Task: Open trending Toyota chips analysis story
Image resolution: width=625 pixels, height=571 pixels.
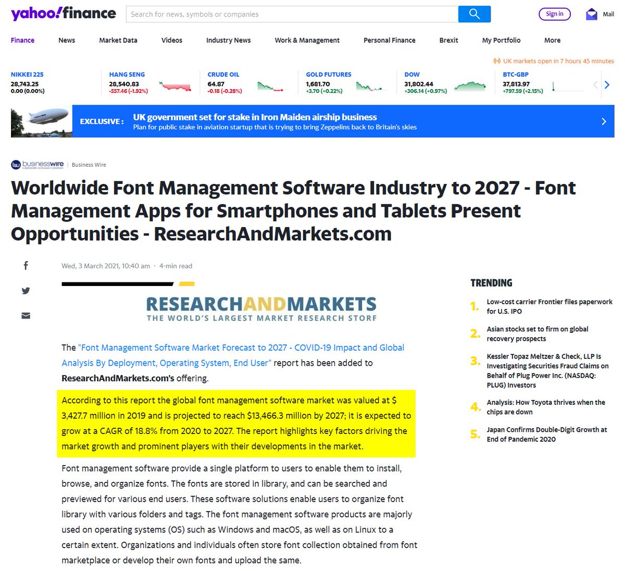Action: point(546,407)
